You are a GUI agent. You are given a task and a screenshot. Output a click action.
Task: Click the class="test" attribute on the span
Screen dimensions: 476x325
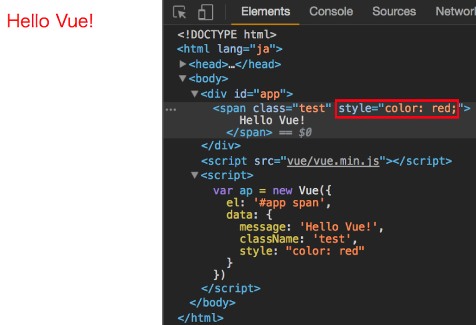point(291,108)
